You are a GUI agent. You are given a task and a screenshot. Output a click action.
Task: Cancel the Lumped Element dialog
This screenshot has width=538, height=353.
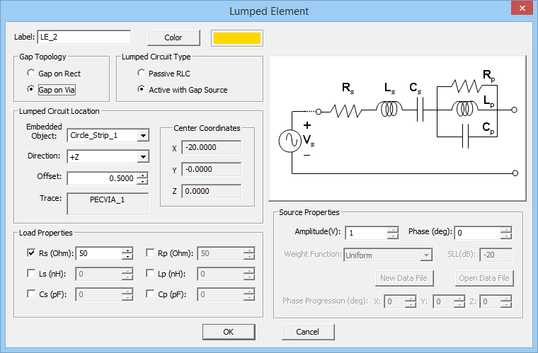[308, 332]
